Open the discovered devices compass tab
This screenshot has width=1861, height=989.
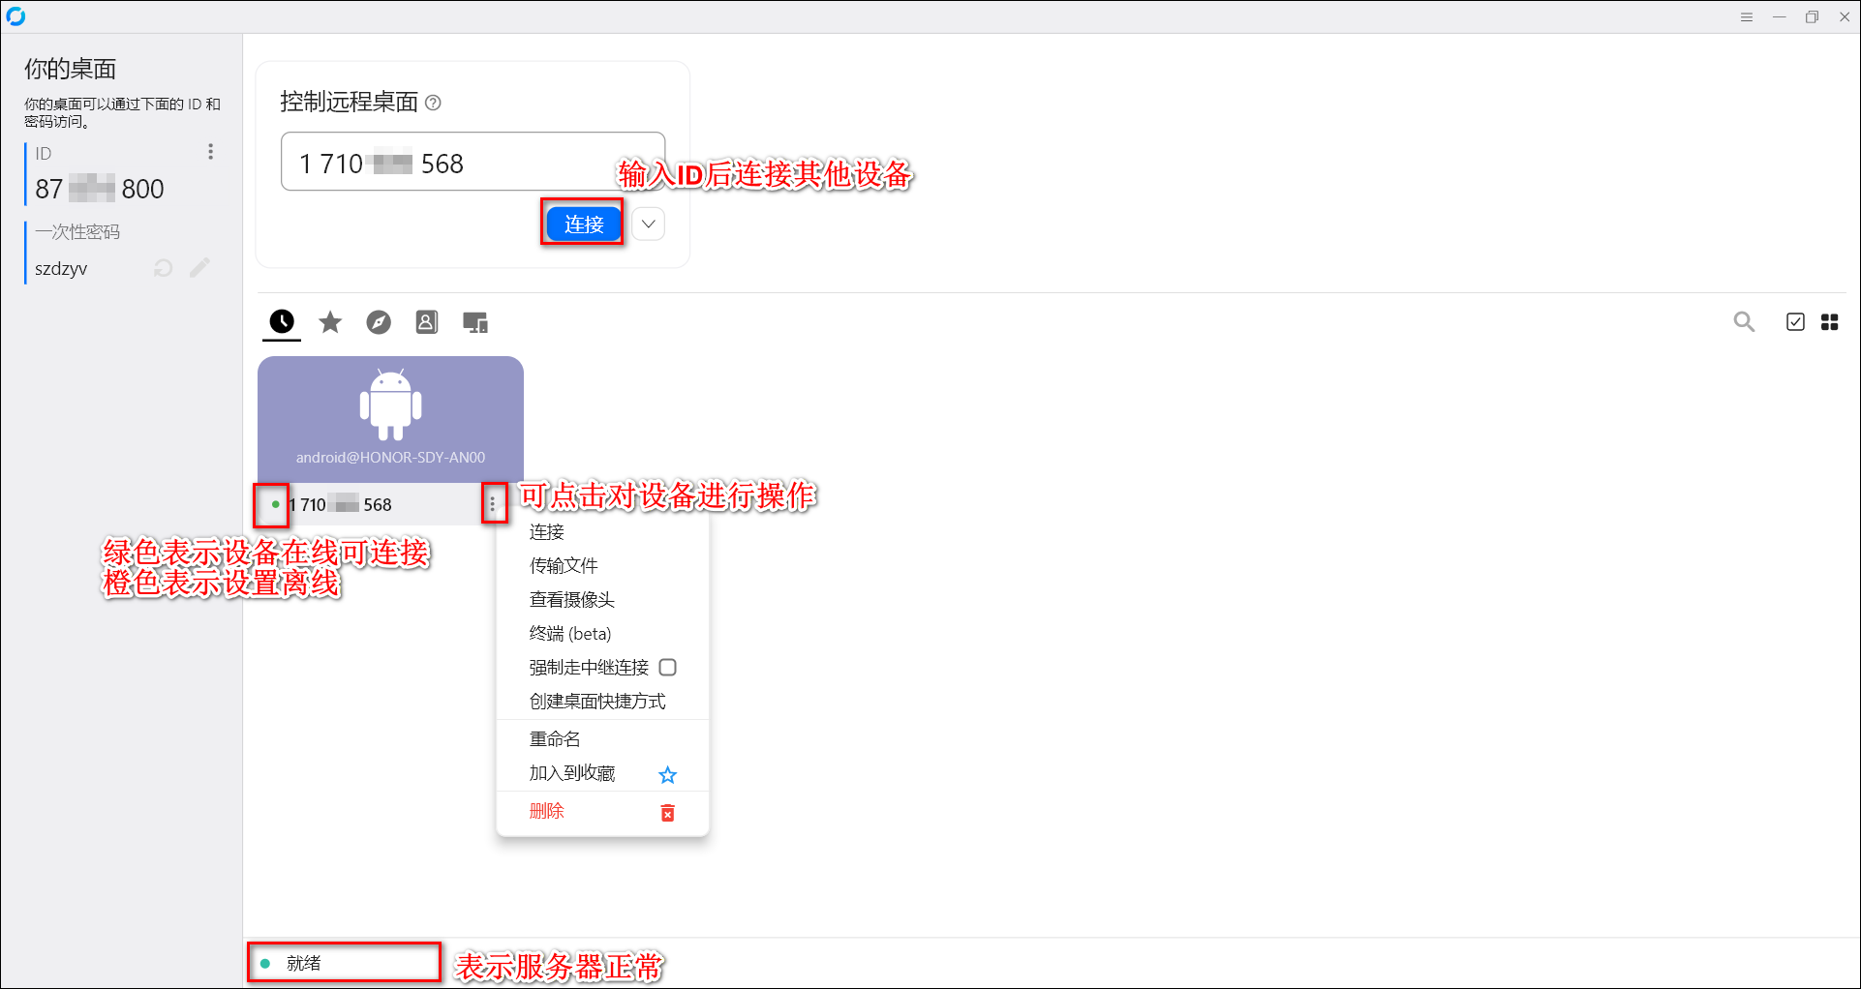click(x=379, y=322)
